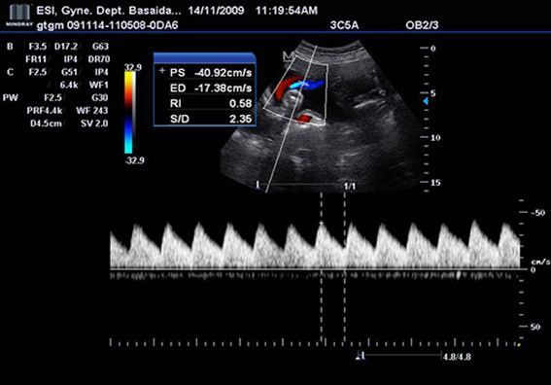Click the M orientation marker on the scan
Screen dimensions: 551x385
(x=288, y=55)
